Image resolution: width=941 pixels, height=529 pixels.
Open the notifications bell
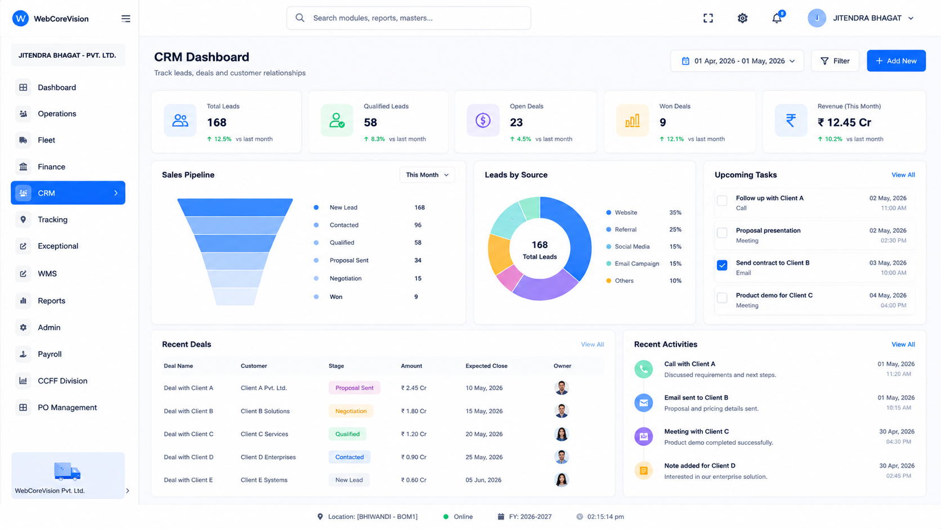click(777, 18)
